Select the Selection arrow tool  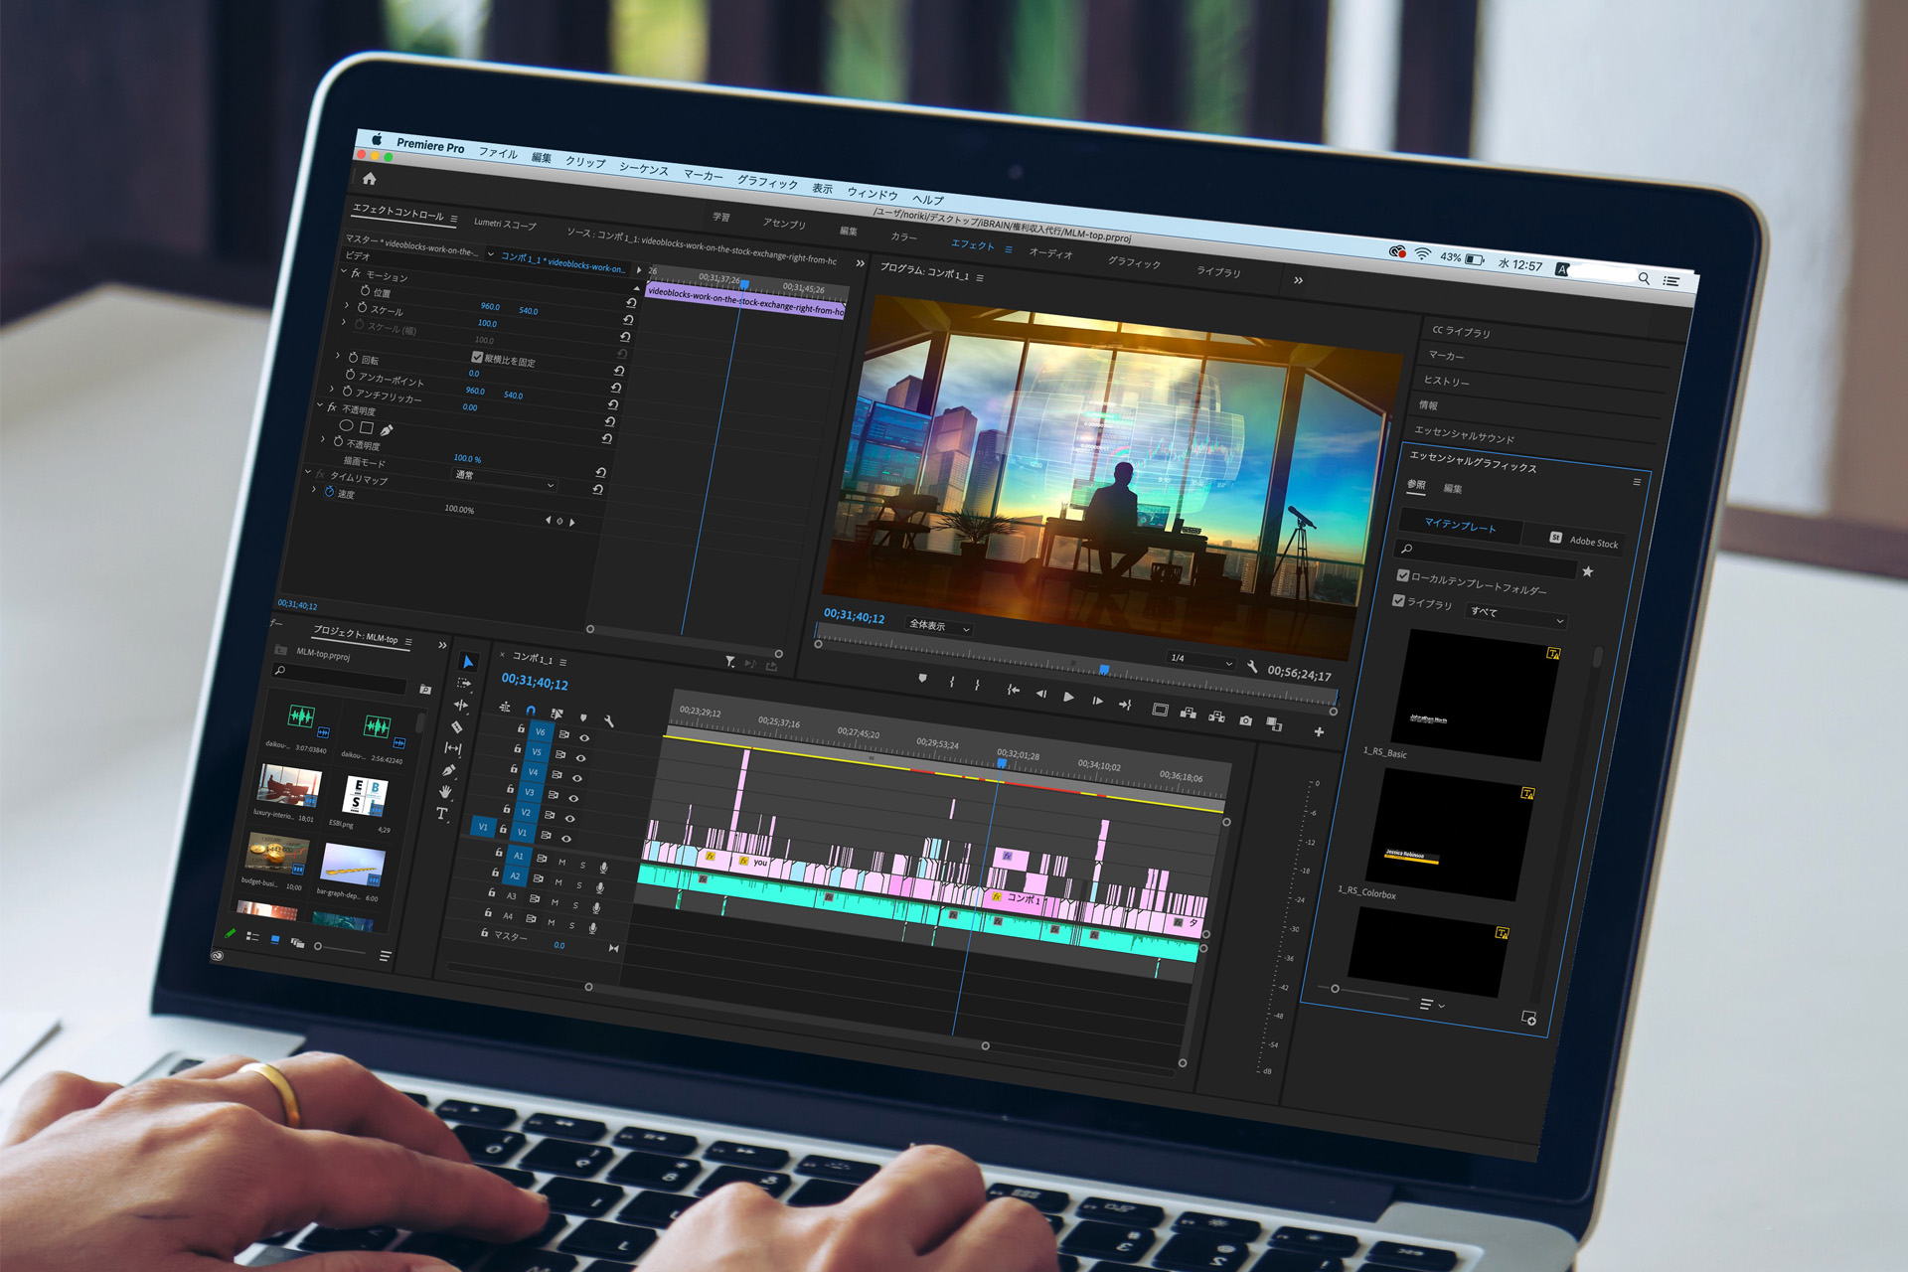(x=468, y=662)
